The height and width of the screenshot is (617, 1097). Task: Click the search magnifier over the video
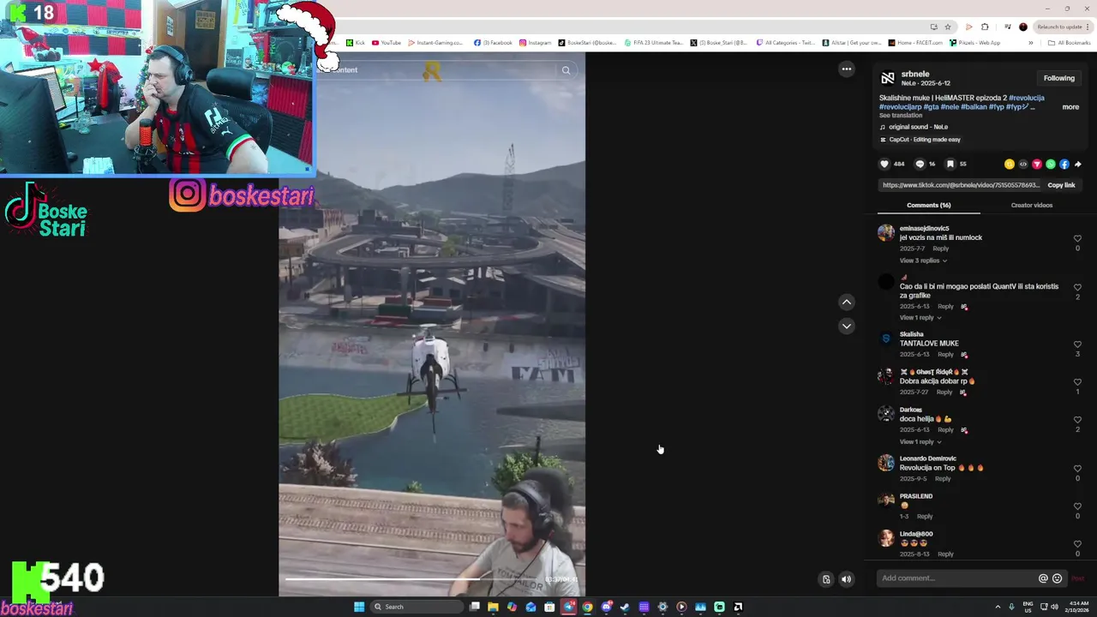point(566,70)
